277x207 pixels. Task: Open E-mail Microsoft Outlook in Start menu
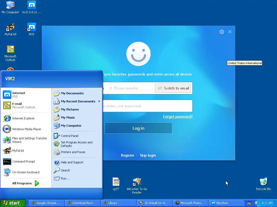pyautogui.click(x=26, y=105)
